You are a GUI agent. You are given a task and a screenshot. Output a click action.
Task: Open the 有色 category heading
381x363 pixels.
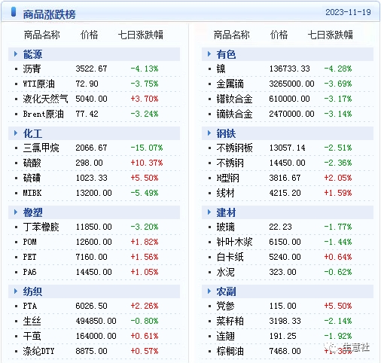tap(226, 54)
